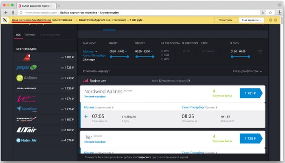Toggle the VKO airport checkbox
The height and width of the screenshot is (163, 285).
162,59
